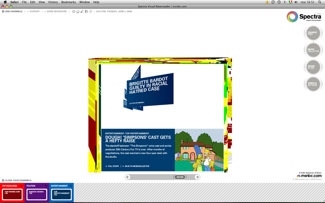
Task: Click the 25/30 story position indicator
Action: point(180,177)
